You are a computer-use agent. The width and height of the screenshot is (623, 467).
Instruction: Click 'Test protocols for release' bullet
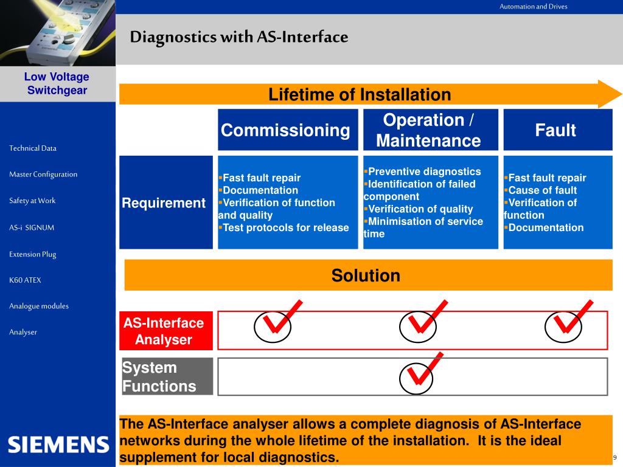pyautogui.click(x=284, y=227)
